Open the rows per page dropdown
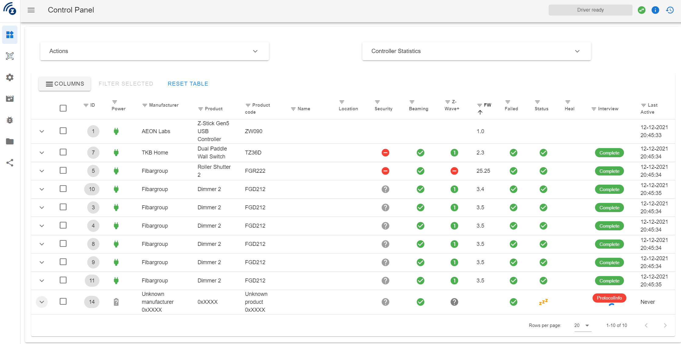 (x=582, y=325)
